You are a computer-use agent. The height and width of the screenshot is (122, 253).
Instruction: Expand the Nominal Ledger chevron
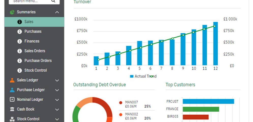point(57,100)
